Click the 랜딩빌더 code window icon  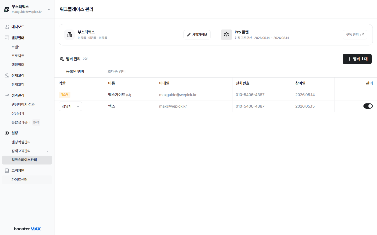(7, 38)
